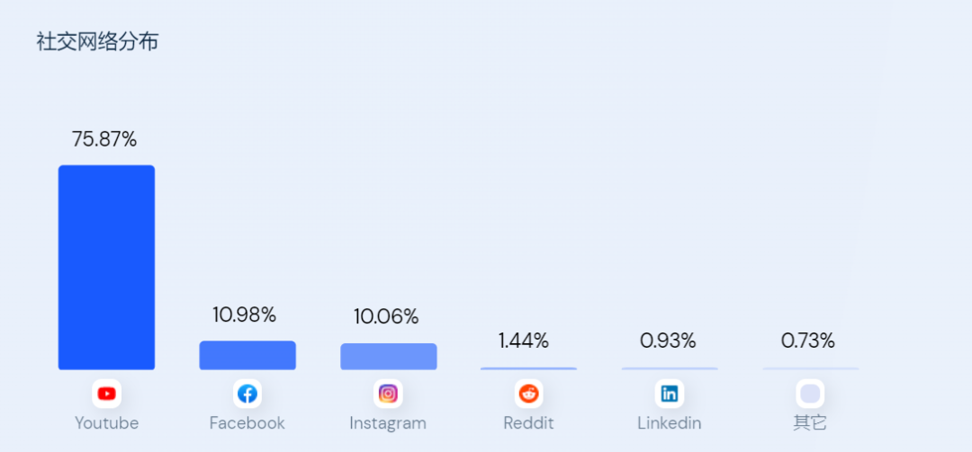
Task: Click the Instagram icon
Action: pos(388,394)
